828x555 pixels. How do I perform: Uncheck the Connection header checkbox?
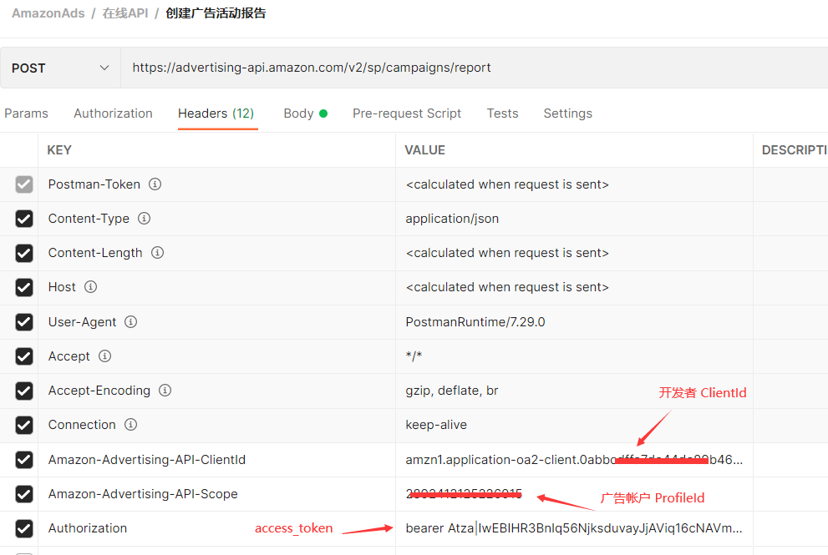pyautogui.click(x=24, y=425)
